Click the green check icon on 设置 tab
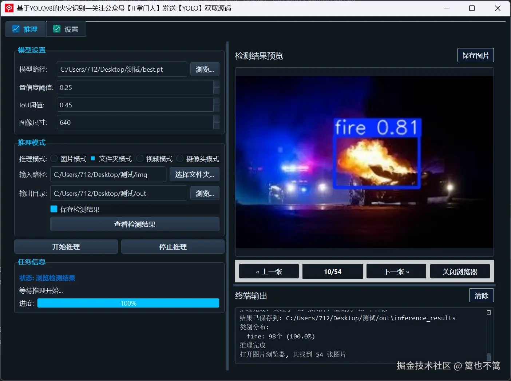 click(x=56, y=28)
